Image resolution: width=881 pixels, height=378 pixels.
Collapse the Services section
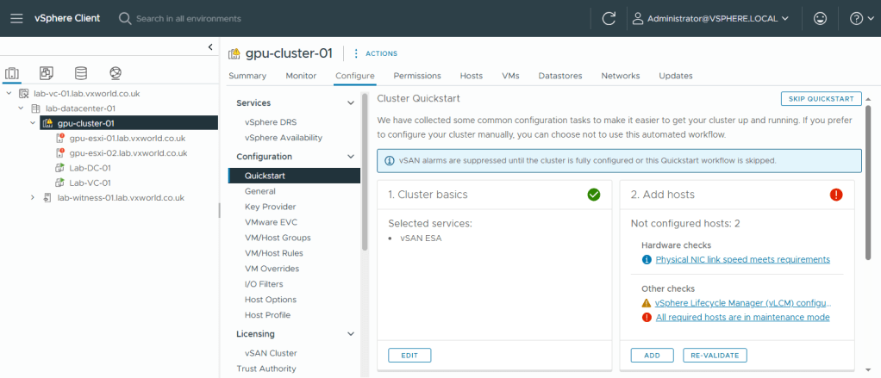coord(350,103)
